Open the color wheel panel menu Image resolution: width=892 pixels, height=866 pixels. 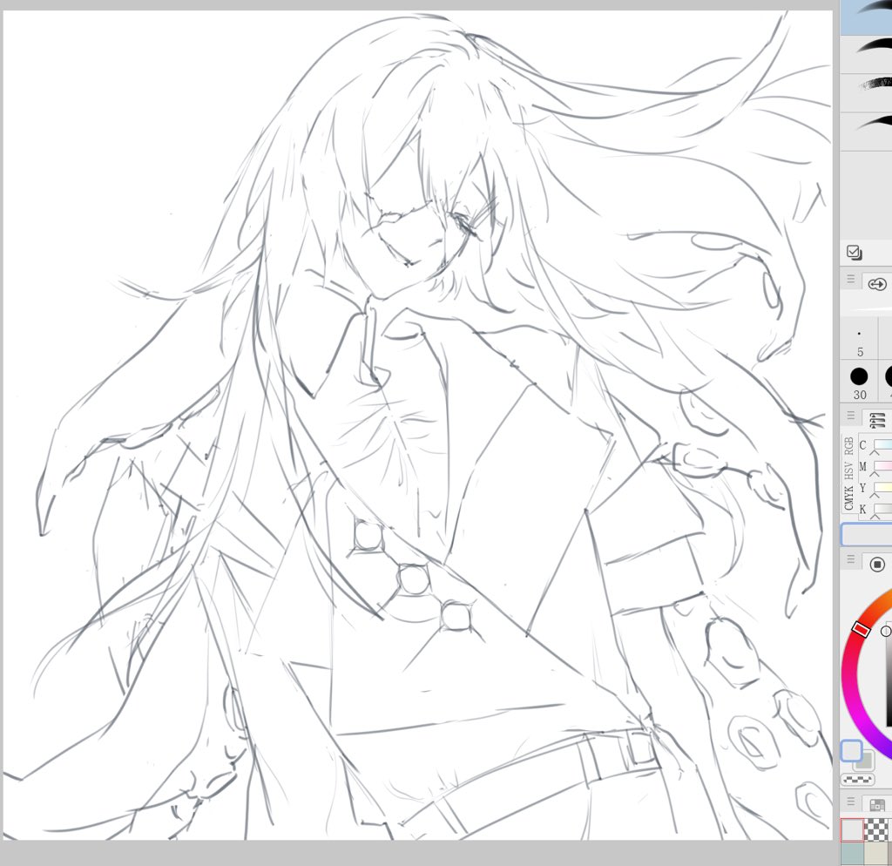point(851,559)
